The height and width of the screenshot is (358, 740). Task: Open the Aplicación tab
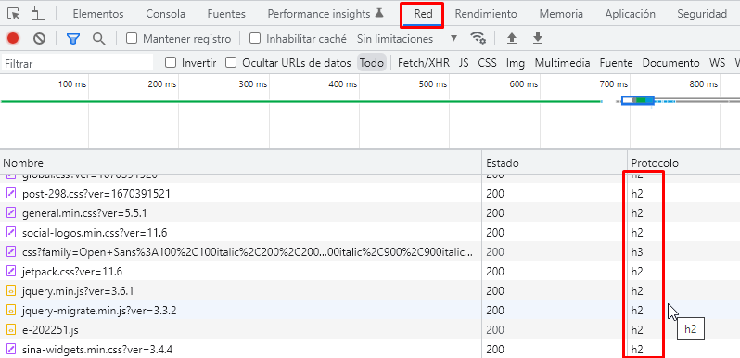[x=630, y=14]
